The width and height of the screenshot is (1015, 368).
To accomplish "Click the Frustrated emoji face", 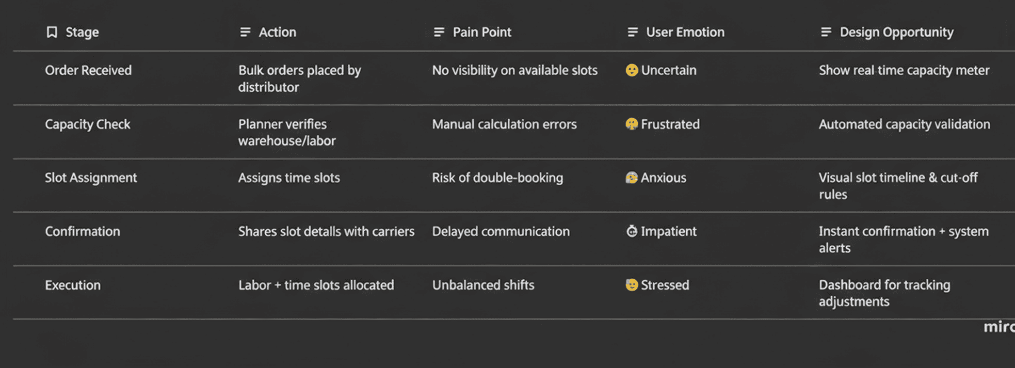I will click(632, 124).
